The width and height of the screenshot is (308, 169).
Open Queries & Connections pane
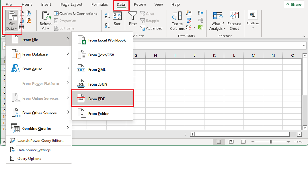(76, 14)
